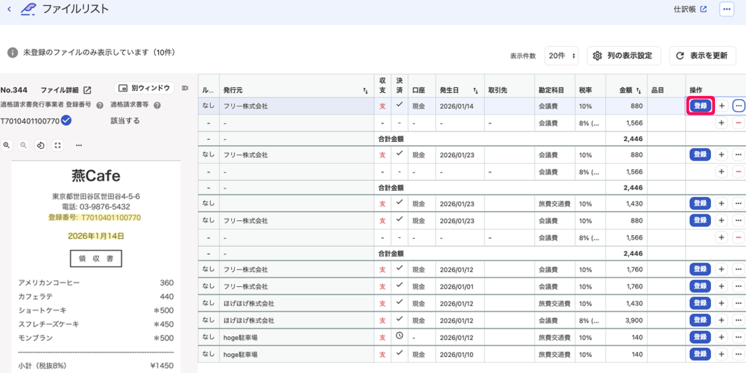Open 列の表示設定 column settings

point(624,56)
